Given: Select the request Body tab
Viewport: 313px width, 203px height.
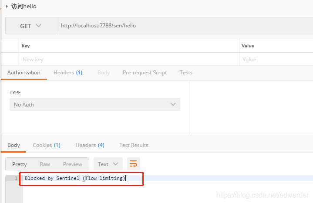Looking at the screenshot, I should click(104, 73).
